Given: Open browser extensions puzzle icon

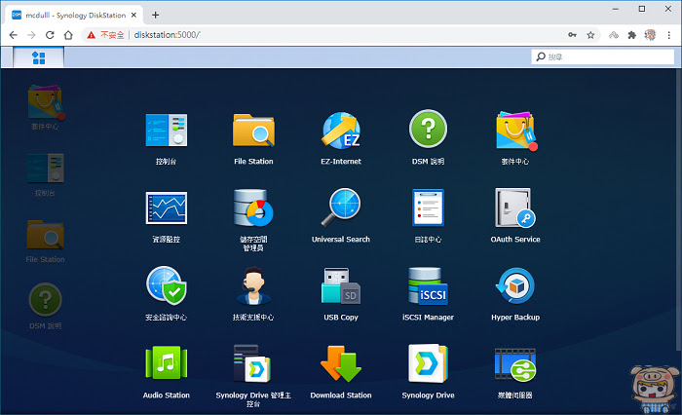Looking at the screenshot, I should point(632,35).
